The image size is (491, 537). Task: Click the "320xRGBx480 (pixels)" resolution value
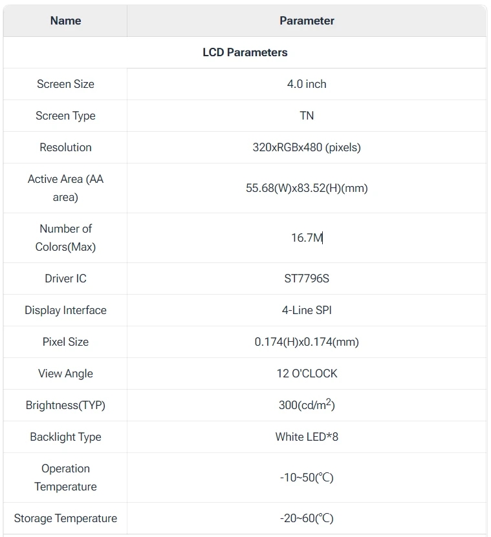point(307,147)
